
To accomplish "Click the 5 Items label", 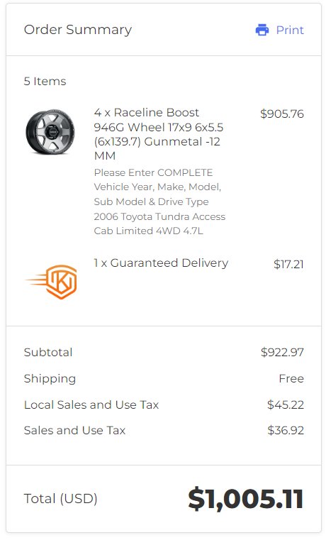I will point(45,82).
